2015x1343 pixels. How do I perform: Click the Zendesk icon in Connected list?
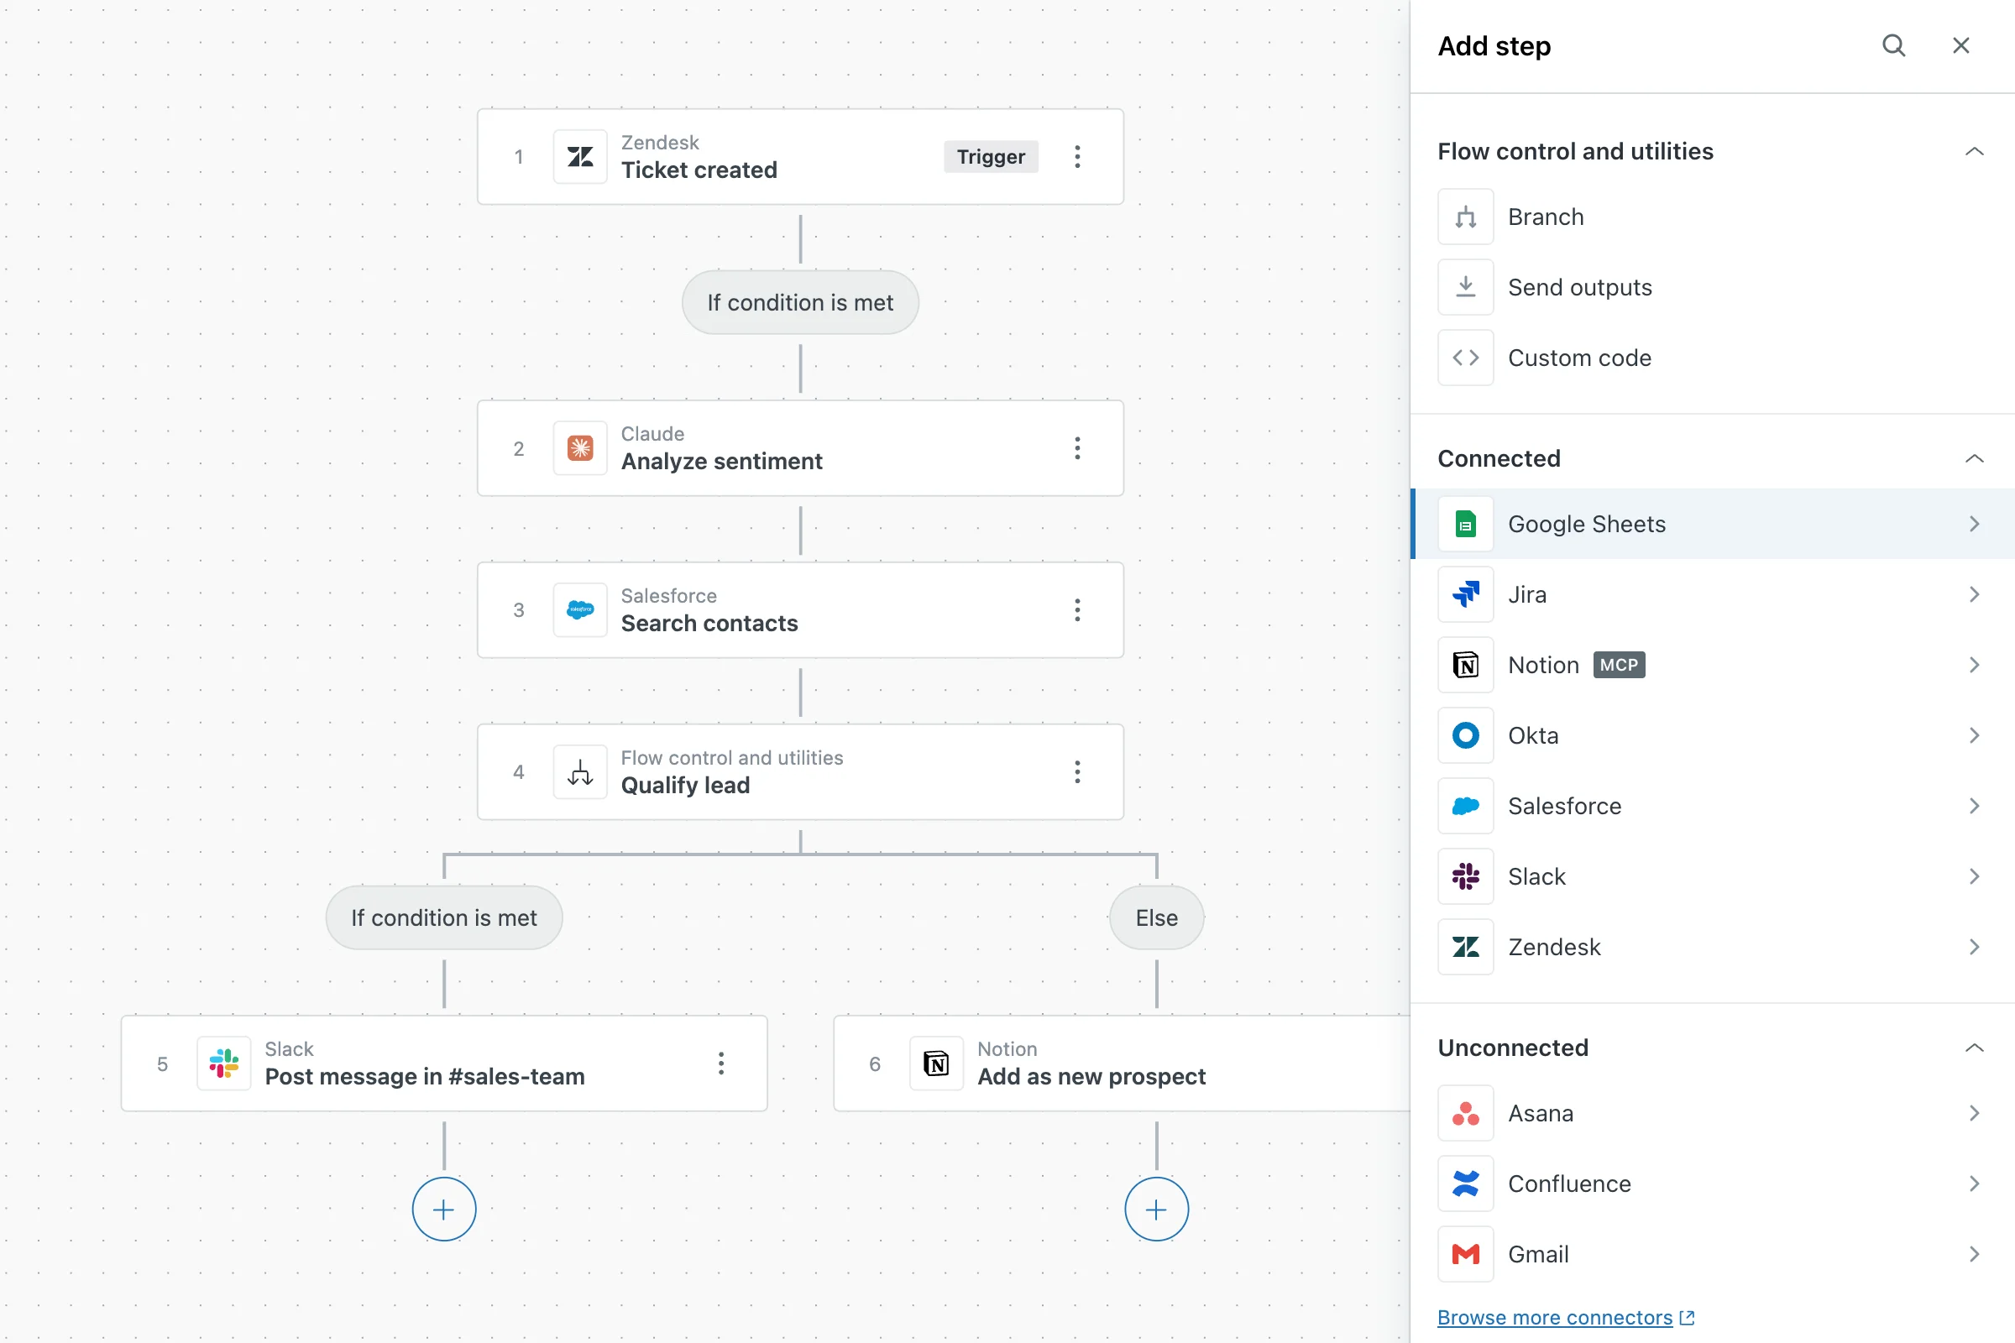click(1466, 947)
